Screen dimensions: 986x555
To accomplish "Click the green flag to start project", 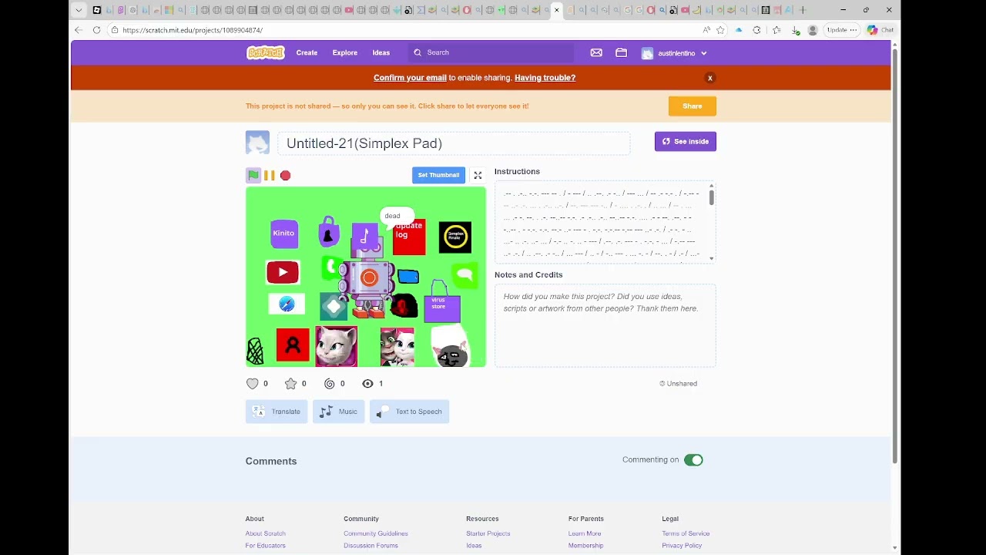I will [x=253, y=175].
